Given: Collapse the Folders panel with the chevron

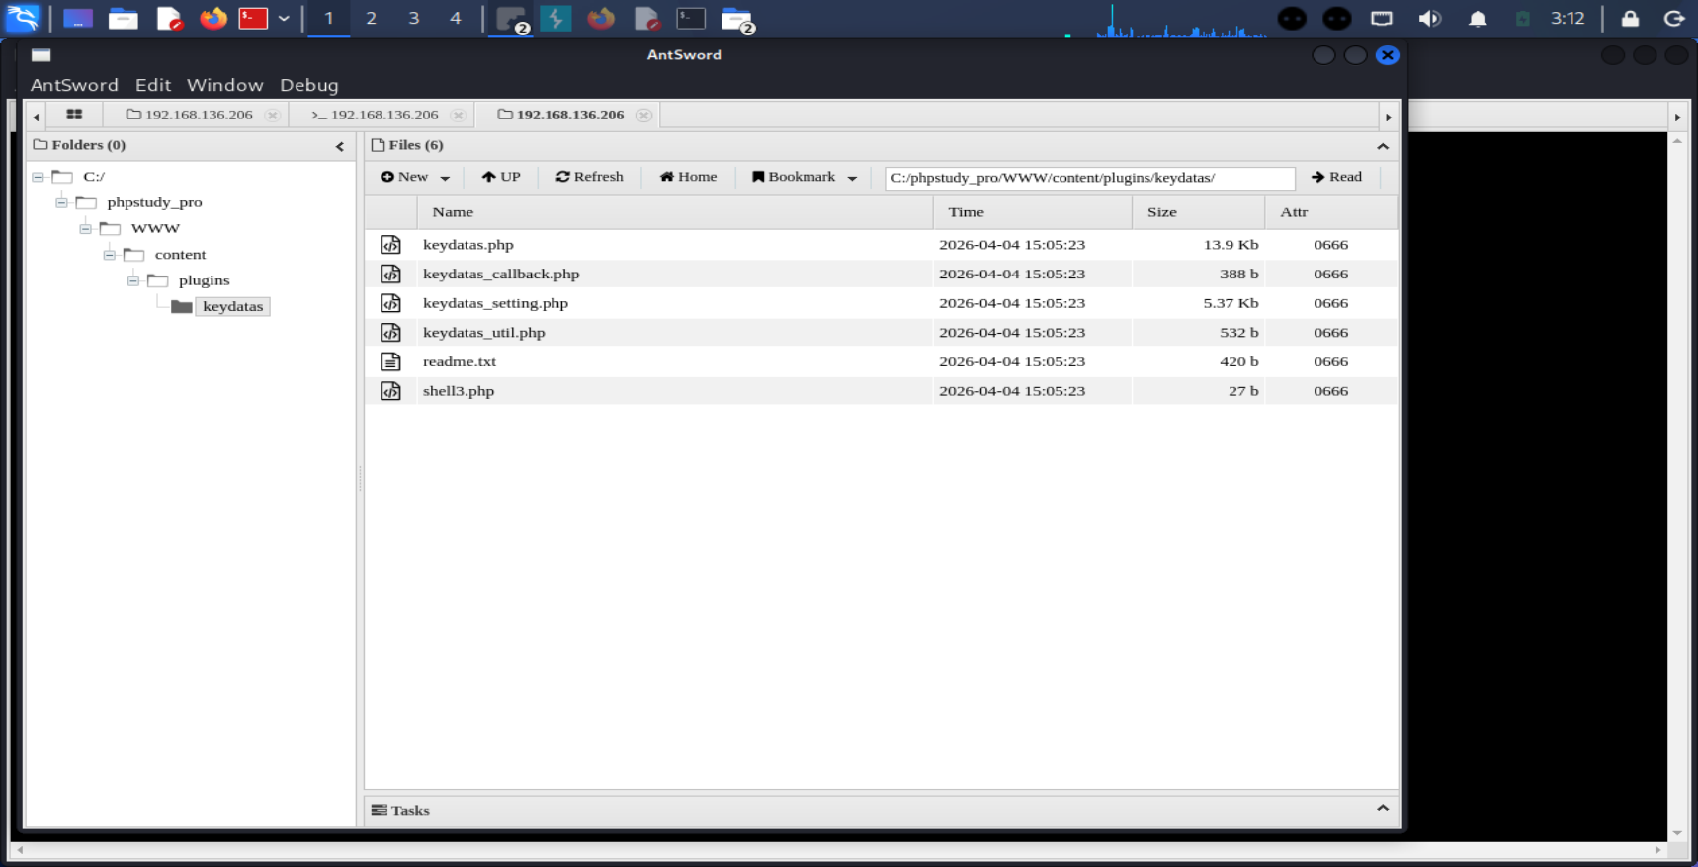Looking at the screenshot, I should point(340,146).
